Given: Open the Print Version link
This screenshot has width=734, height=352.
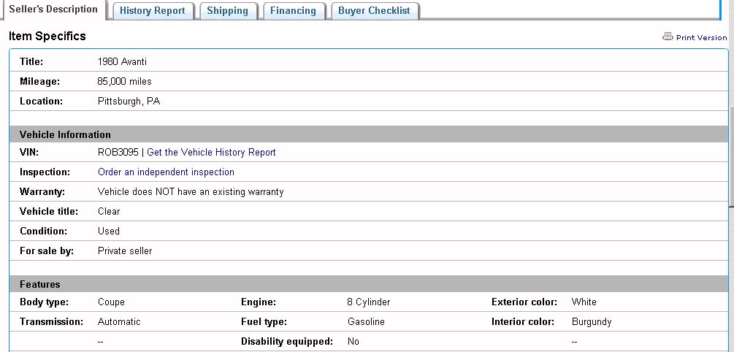Looking at the screenshot, I should pos(701,37).
